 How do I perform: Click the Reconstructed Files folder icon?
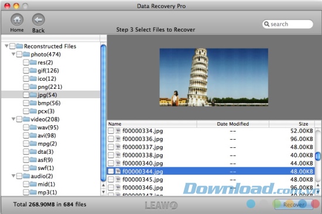19,46
